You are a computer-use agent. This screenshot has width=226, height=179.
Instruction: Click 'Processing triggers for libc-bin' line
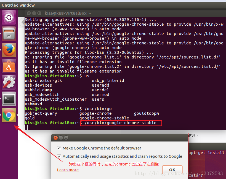[89, 52]
